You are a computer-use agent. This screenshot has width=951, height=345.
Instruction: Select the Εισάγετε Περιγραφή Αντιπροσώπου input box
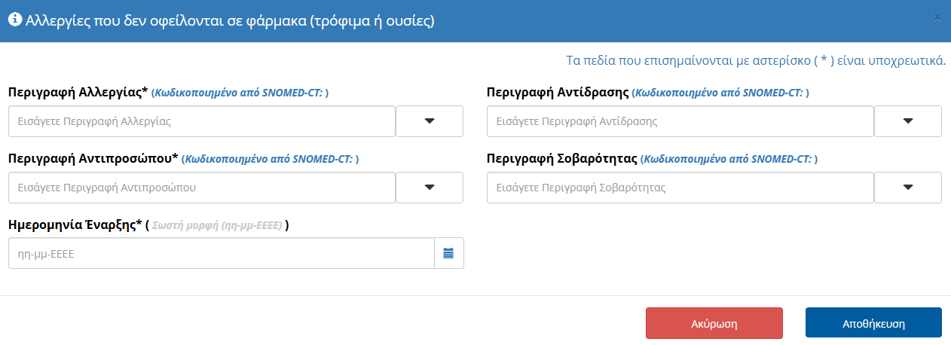click(201, 188)
